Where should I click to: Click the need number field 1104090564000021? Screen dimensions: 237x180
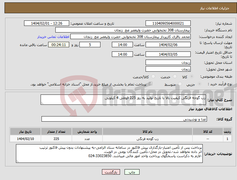pyautogui.click(x=168, y=23)
